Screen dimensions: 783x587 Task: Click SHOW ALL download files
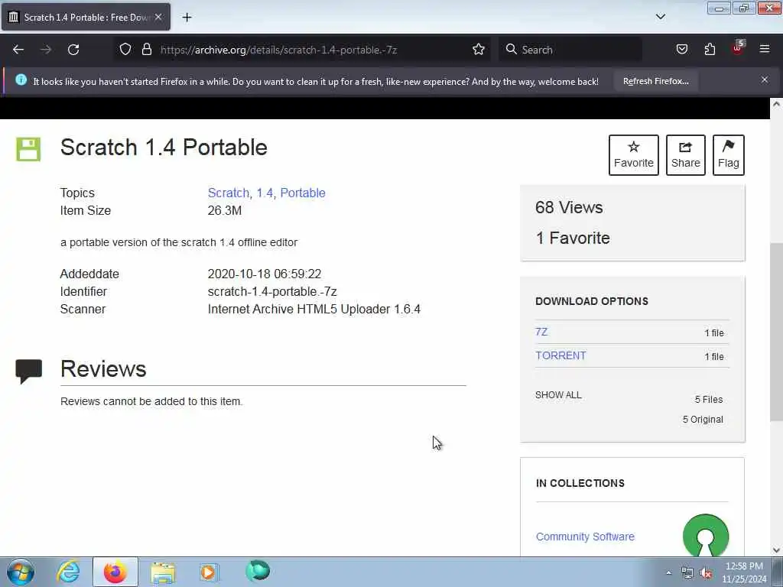click(x=558, y=395)
